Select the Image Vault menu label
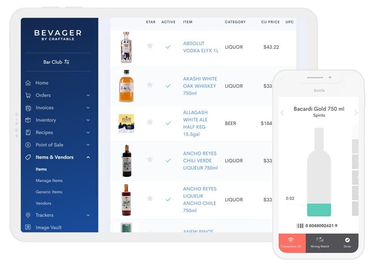This screenshot has width=374, height=267. 49,228
